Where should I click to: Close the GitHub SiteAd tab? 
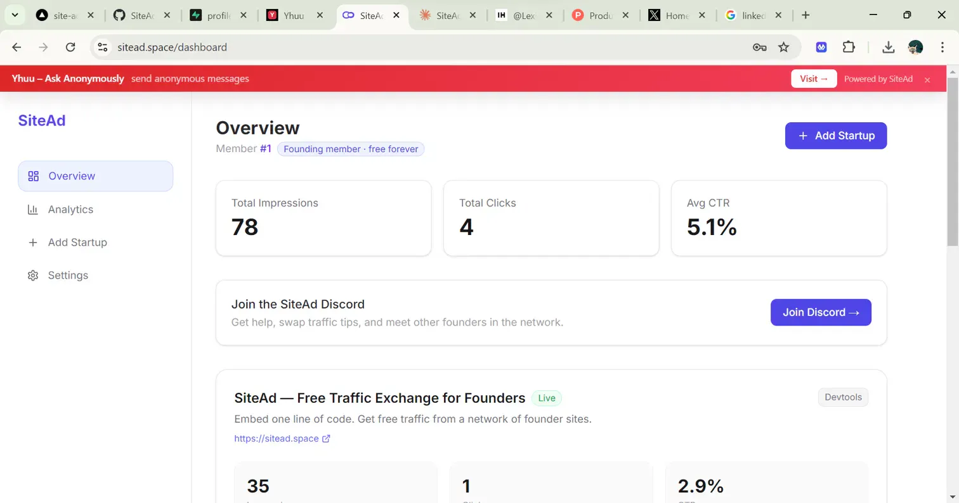167,15
